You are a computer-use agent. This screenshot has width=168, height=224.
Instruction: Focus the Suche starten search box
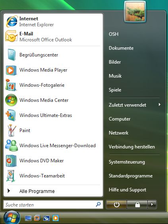(x=53, y=205)
